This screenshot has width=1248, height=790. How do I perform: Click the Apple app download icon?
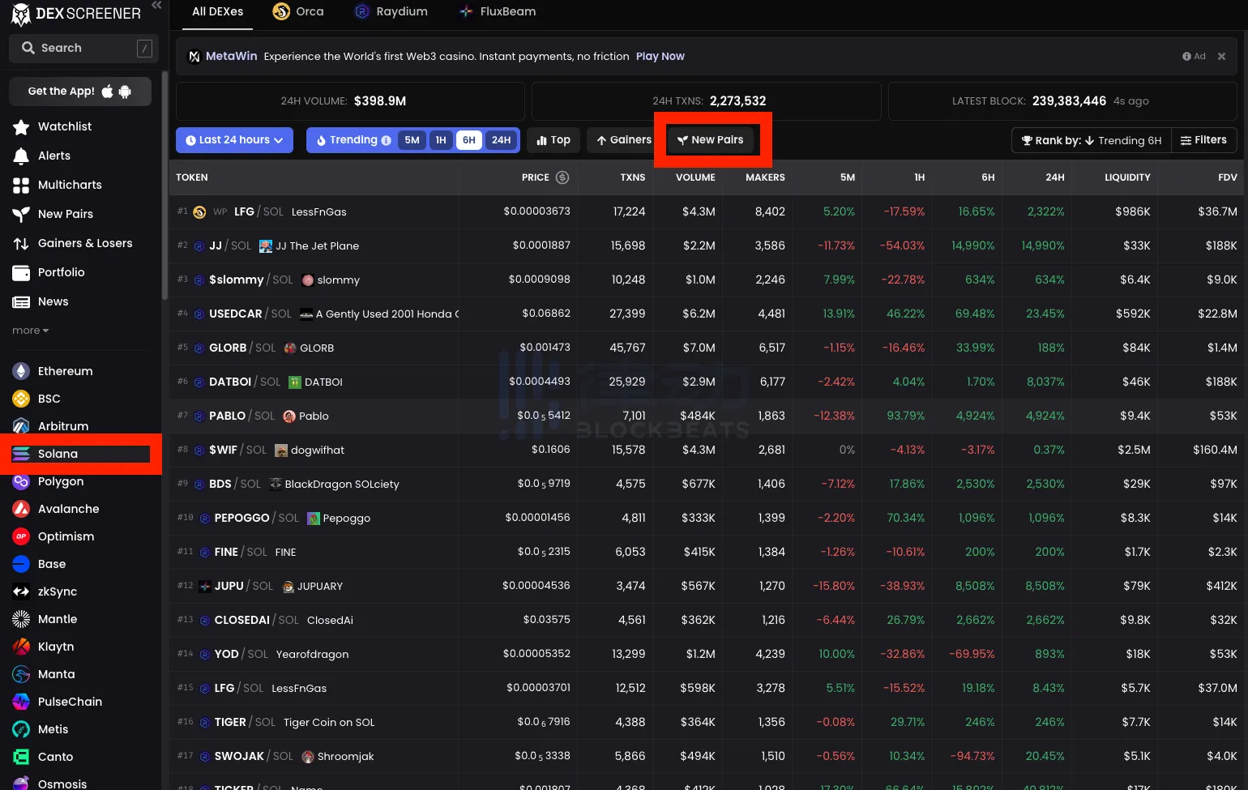pos(108,92)
